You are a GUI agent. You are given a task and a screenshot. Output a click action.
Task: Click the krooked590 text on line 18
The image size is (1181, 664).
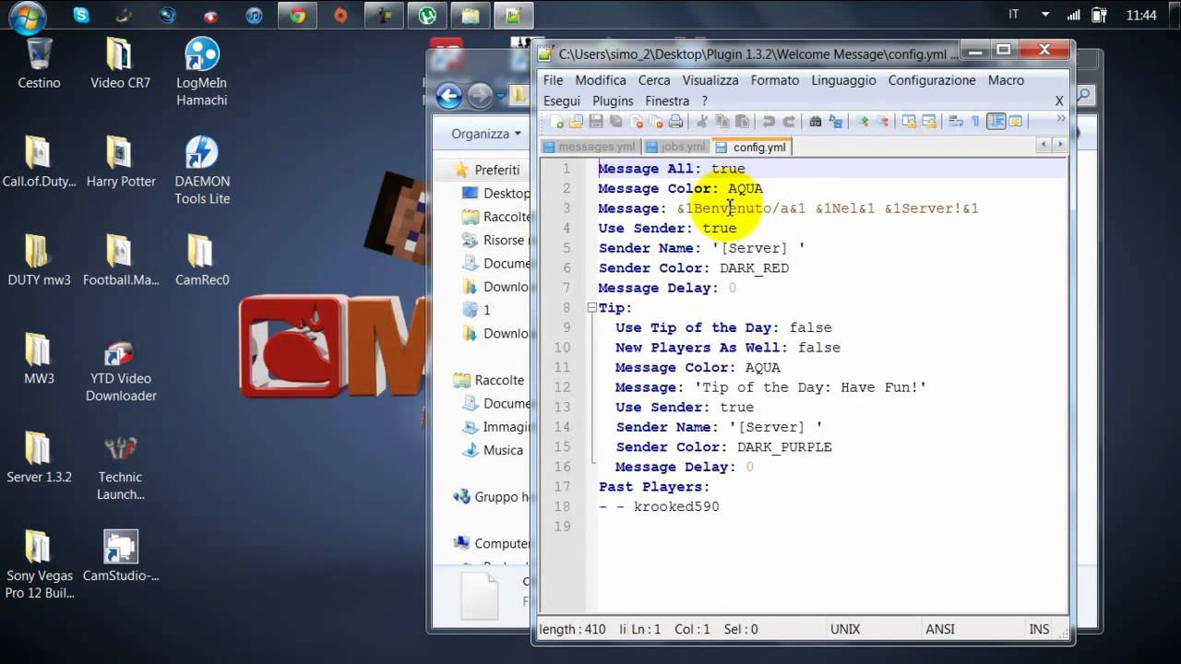point(676,506)
